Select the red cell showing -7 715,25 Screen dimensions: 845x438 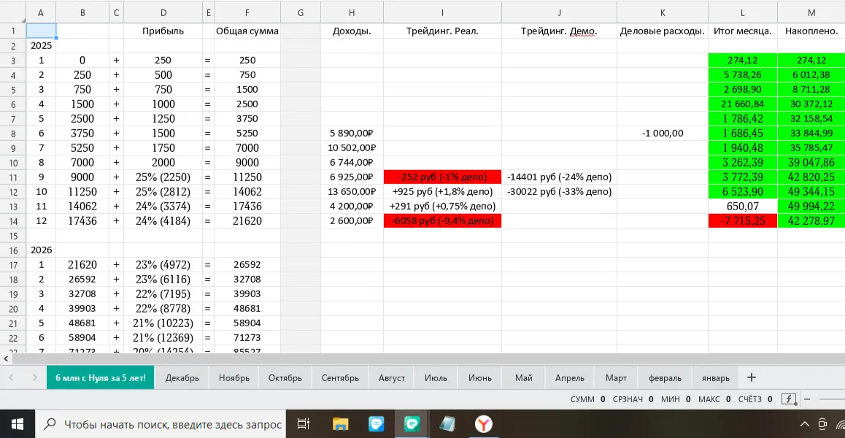743,221
